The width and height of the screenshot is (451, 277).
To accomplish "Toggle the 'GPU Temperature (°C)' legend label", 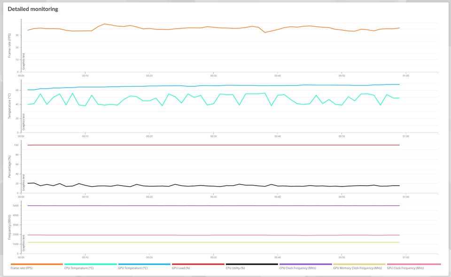I will [x=132, y=268].
